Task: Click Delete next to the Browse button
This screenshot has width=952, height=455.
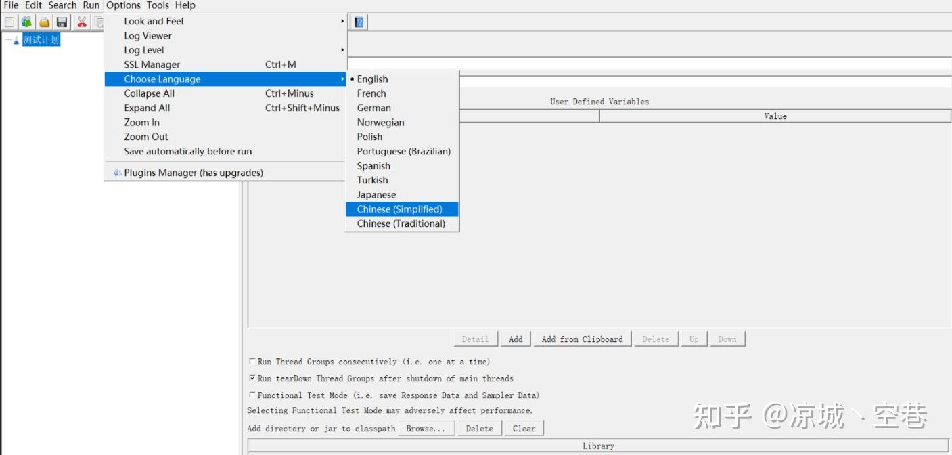Action: point(480,429)
